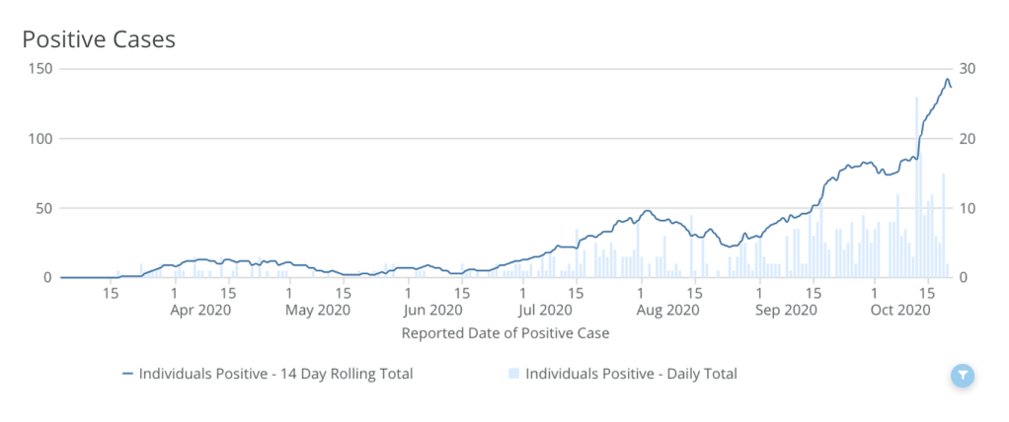Image resolution: width=1009 pixels, height=422 pixels.
Task: Click the 20 label on the right axis
Action: coord(970,139)
